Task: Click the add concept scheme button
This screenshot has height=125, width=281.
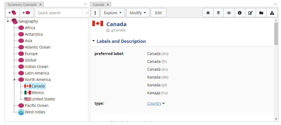Action: [12, 13]
